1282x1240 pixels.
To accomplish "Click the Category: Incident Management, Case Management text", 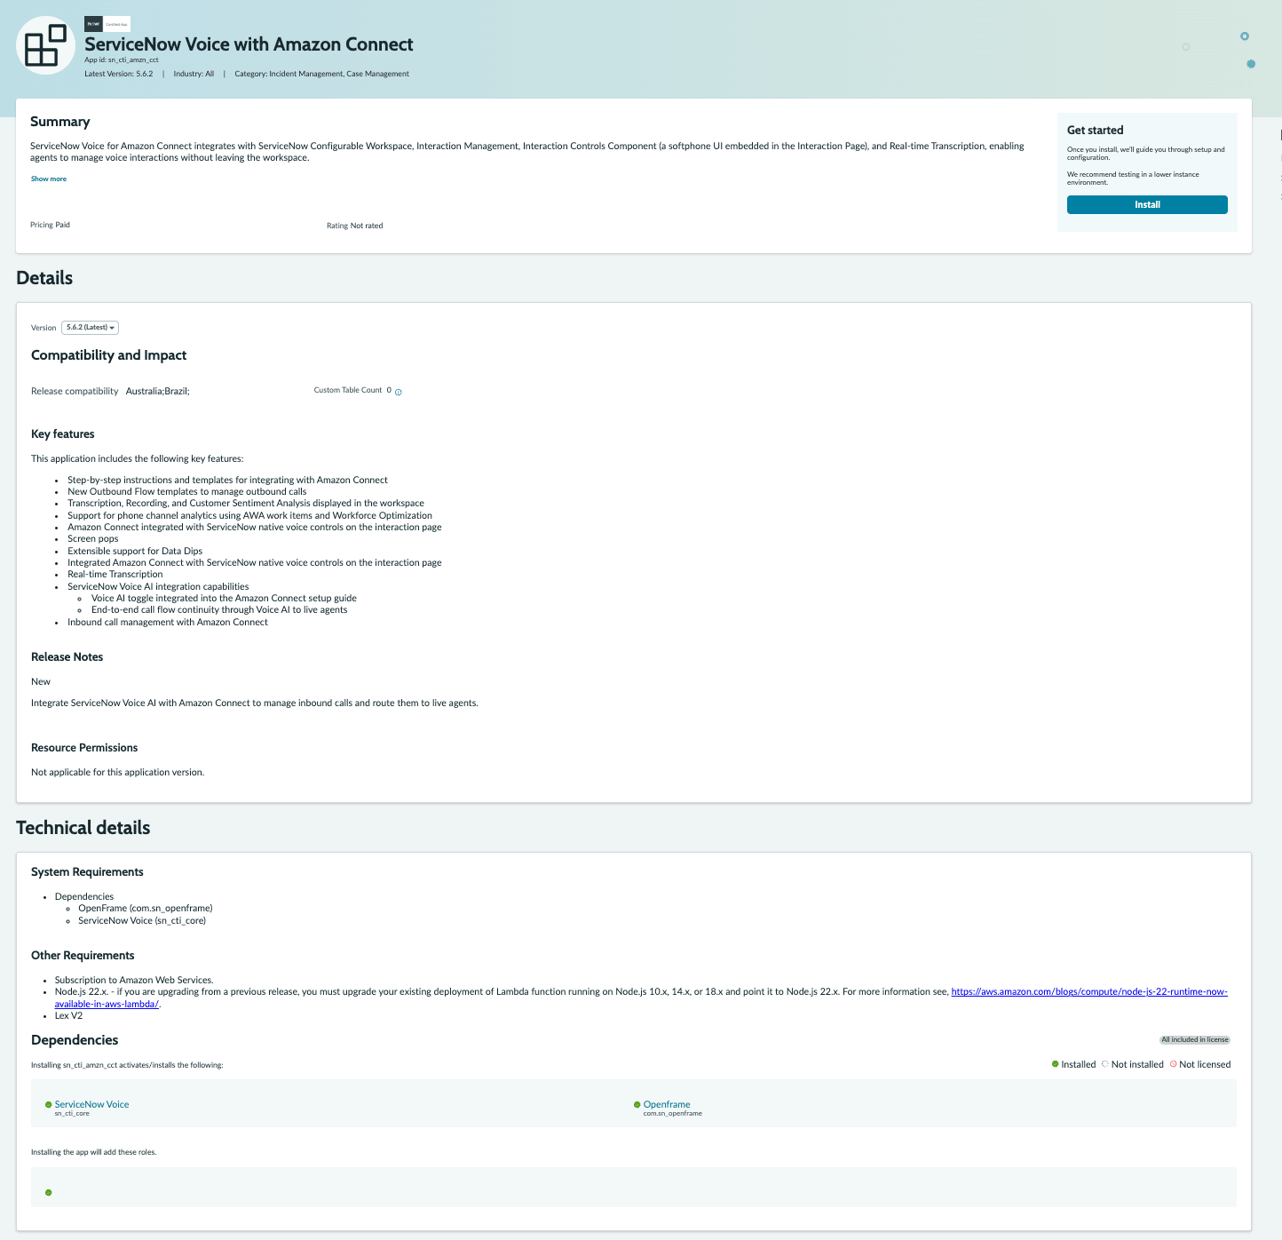I will click(321, 75).
